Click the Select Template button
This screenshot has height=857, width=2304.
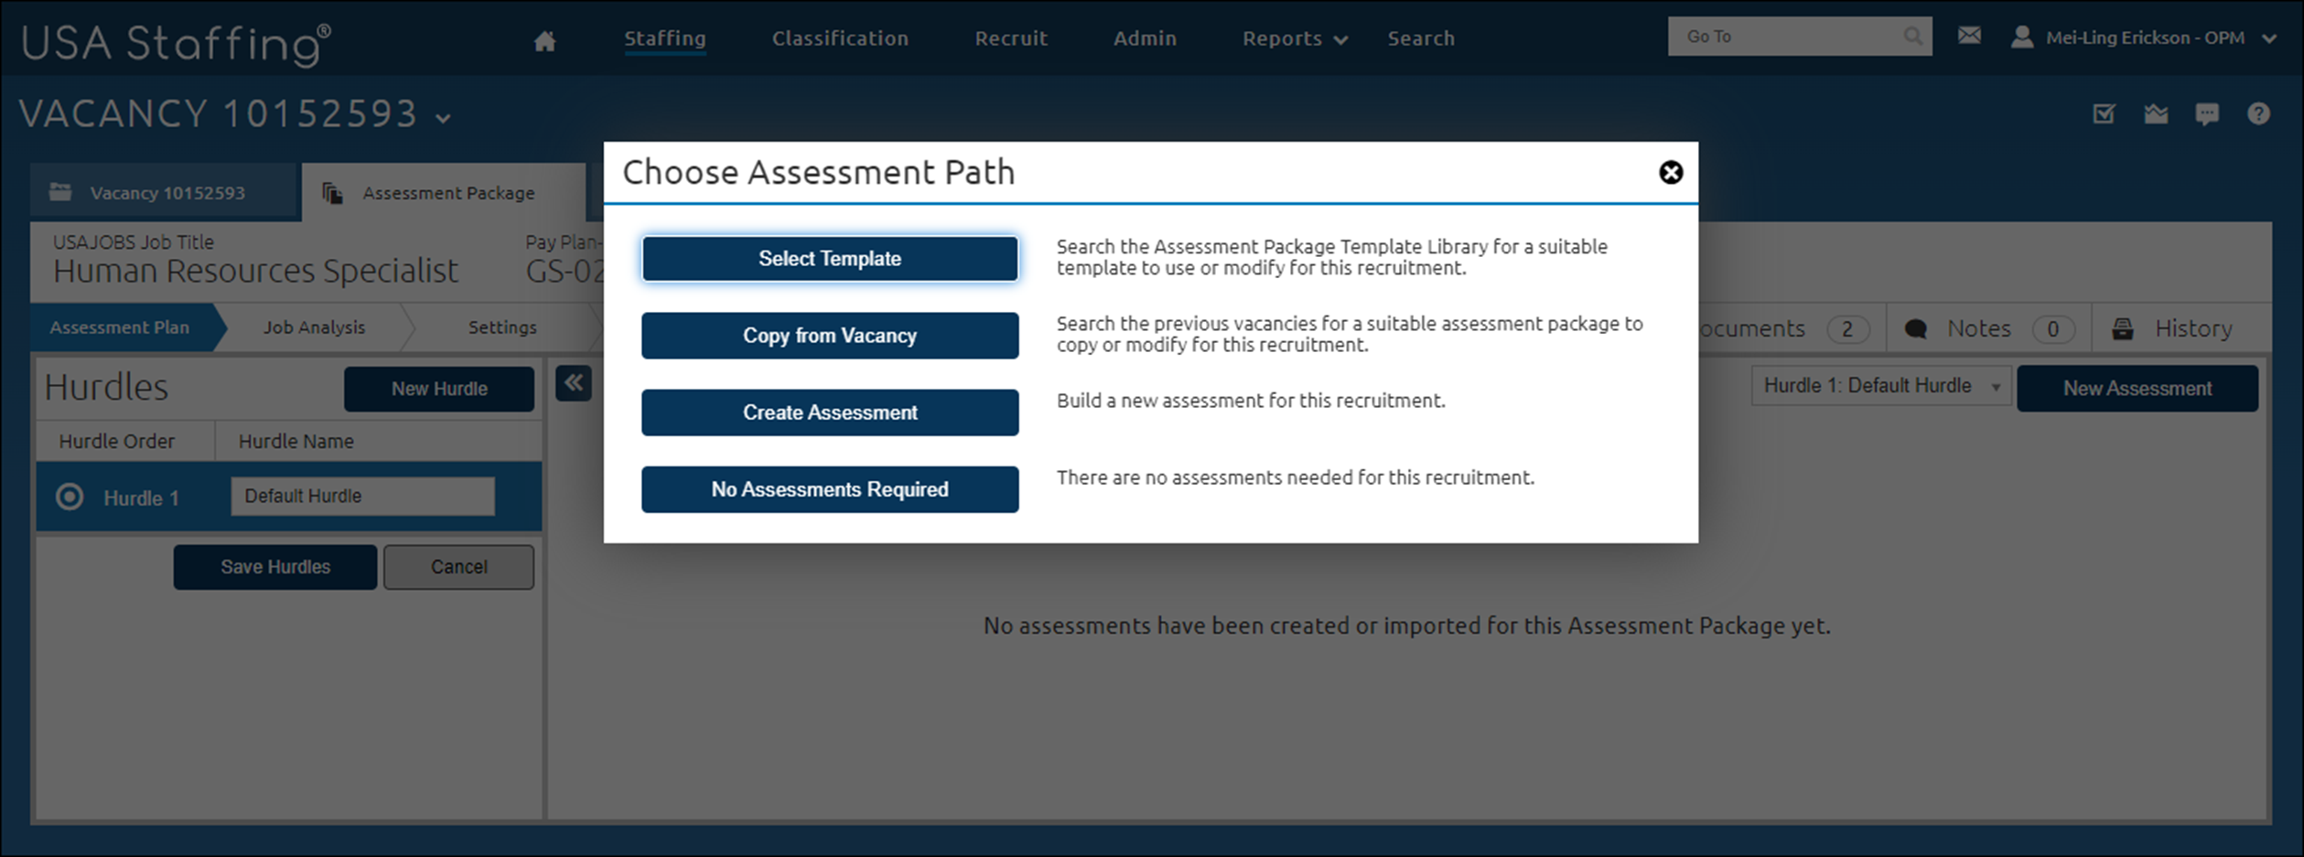coord(829,258)
